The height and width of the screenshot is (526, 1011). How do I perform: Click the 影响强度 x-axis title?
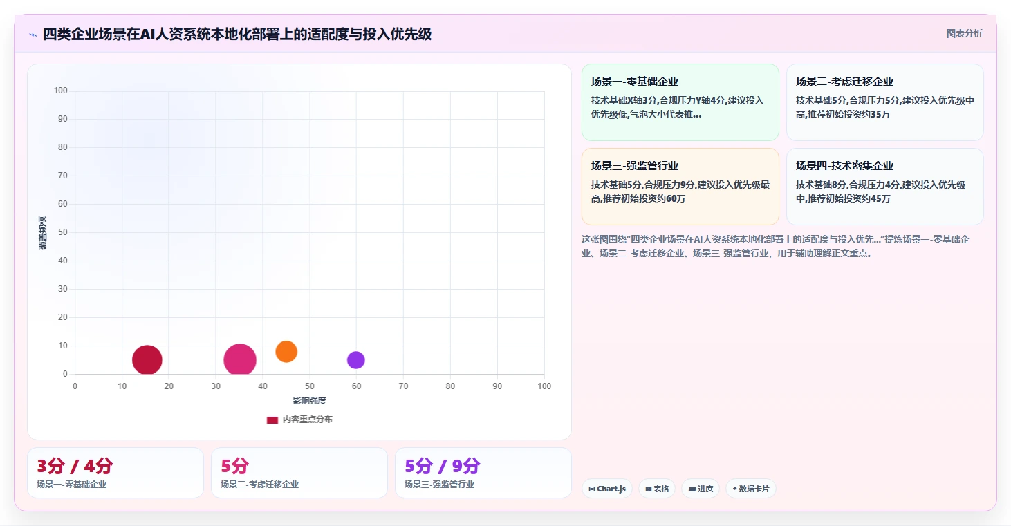pos(309,401)
